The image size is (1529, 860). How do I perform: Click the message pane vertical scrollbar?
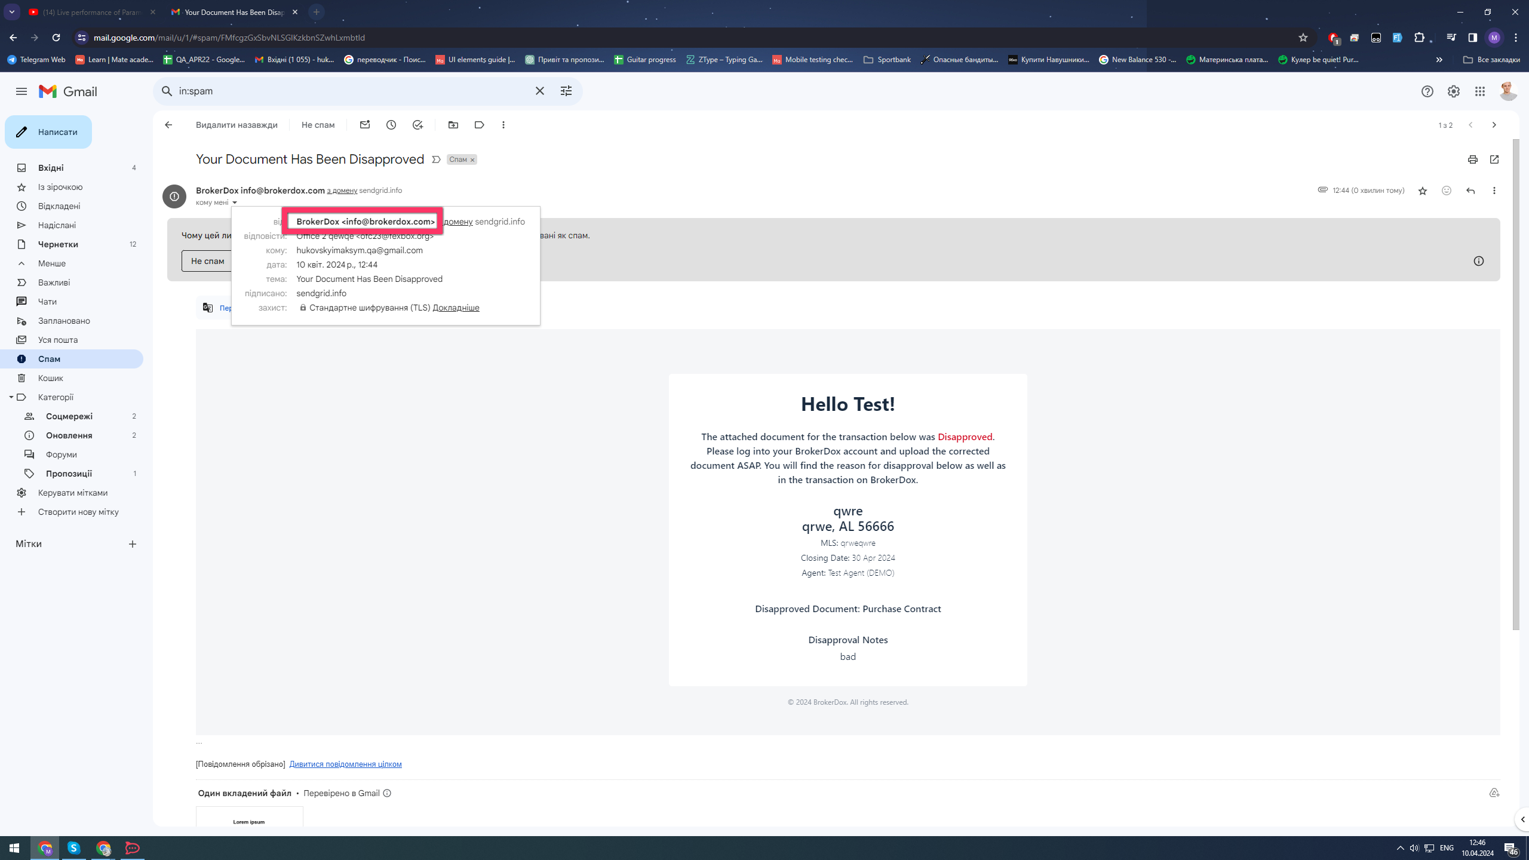[1516, 385]
